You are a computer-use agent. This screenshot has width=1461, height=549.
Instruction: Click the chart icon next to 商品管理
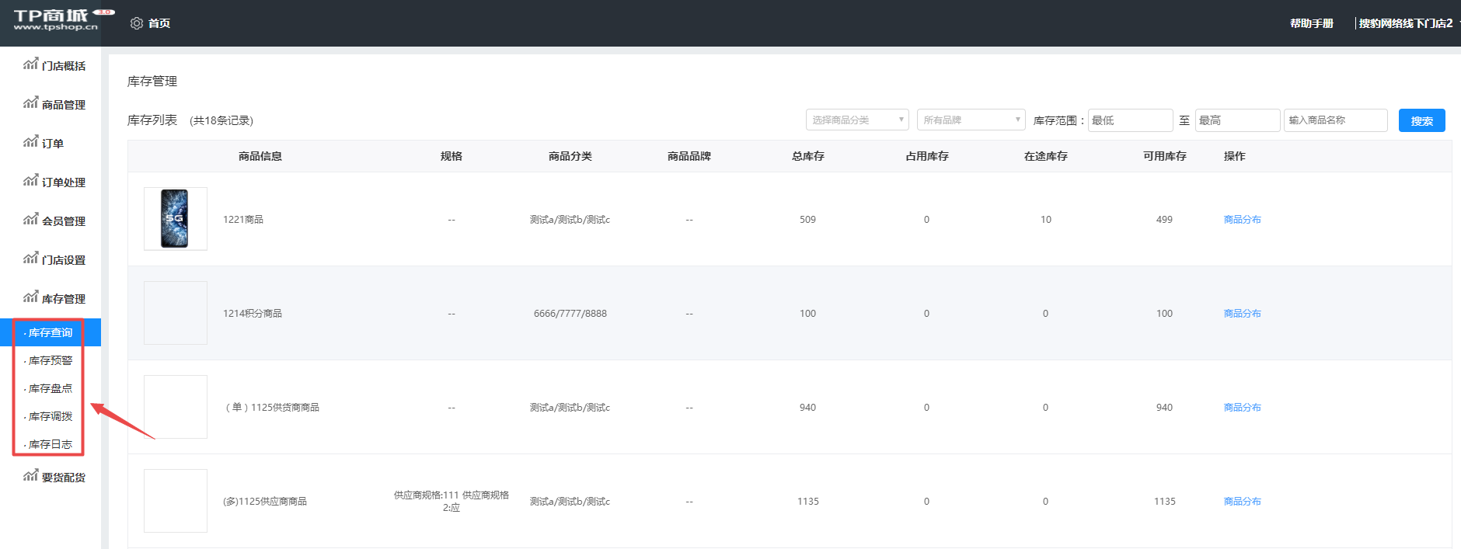click(x=30, y=103)
